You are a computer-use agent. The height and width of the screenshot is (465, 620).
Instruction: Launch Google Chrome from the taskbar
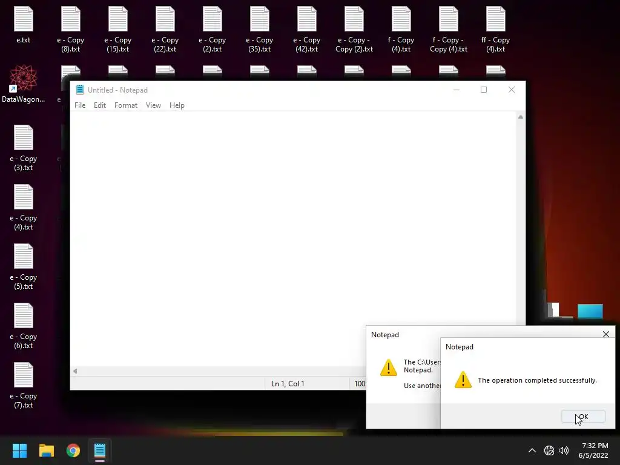73,450
